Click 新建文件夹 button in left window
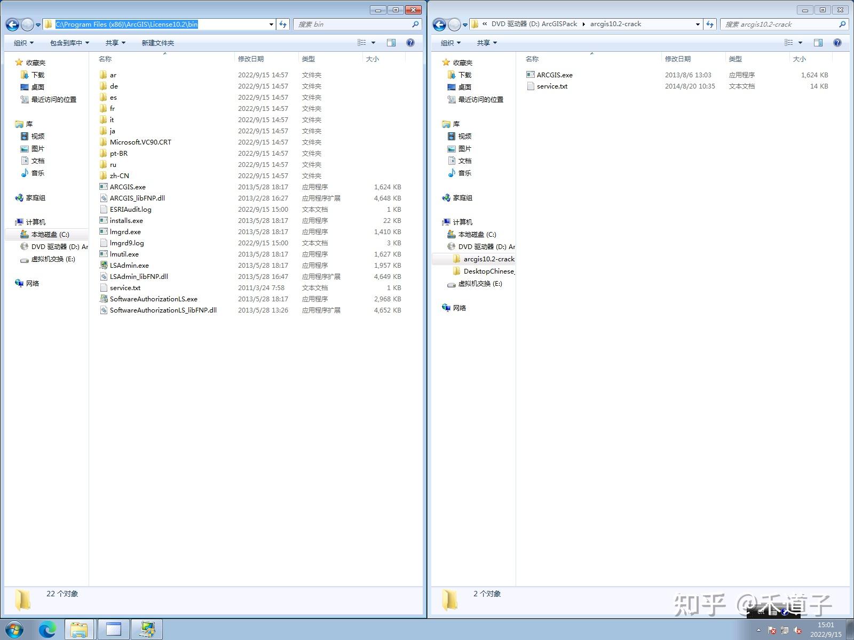The height and width of the screenshot is (640, 854). (158, 43)
